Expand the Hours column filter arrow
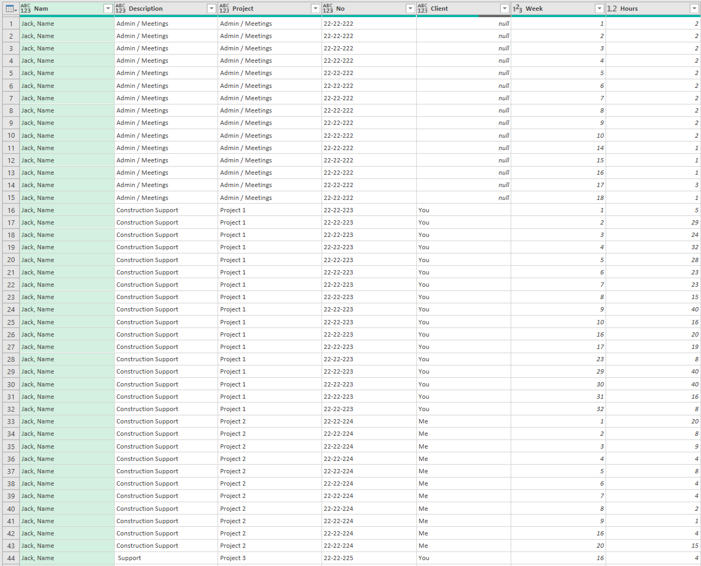The height and width of the screenshot is (566, 701). 694,9
